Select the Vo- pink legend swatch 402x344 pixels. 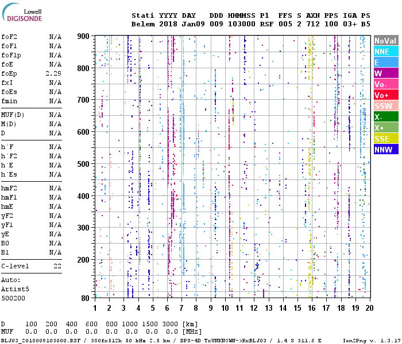pos(386,84)
